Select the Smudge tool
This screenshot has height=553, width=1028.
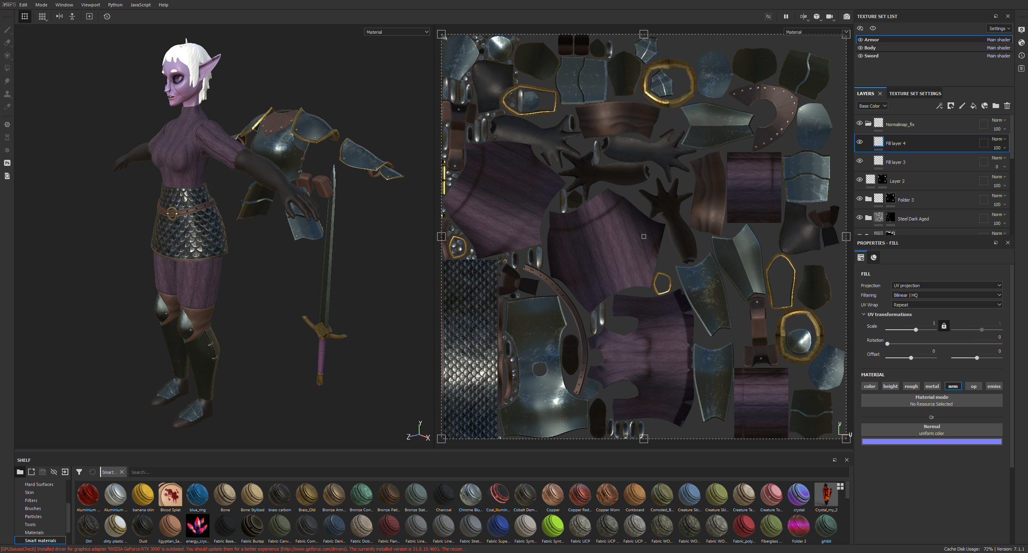[7, 81]
